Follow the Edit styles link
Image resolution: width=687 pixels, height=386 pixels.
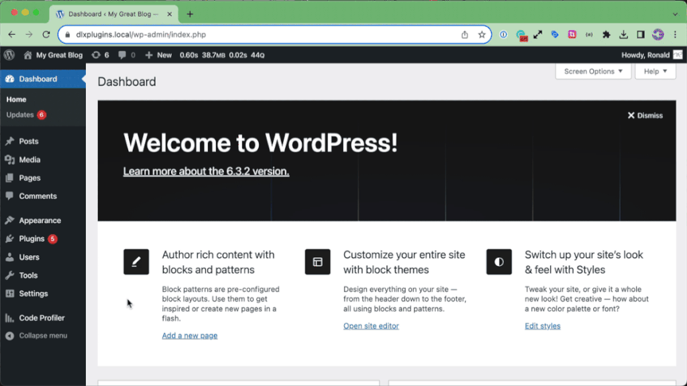[x=542, y=326]
